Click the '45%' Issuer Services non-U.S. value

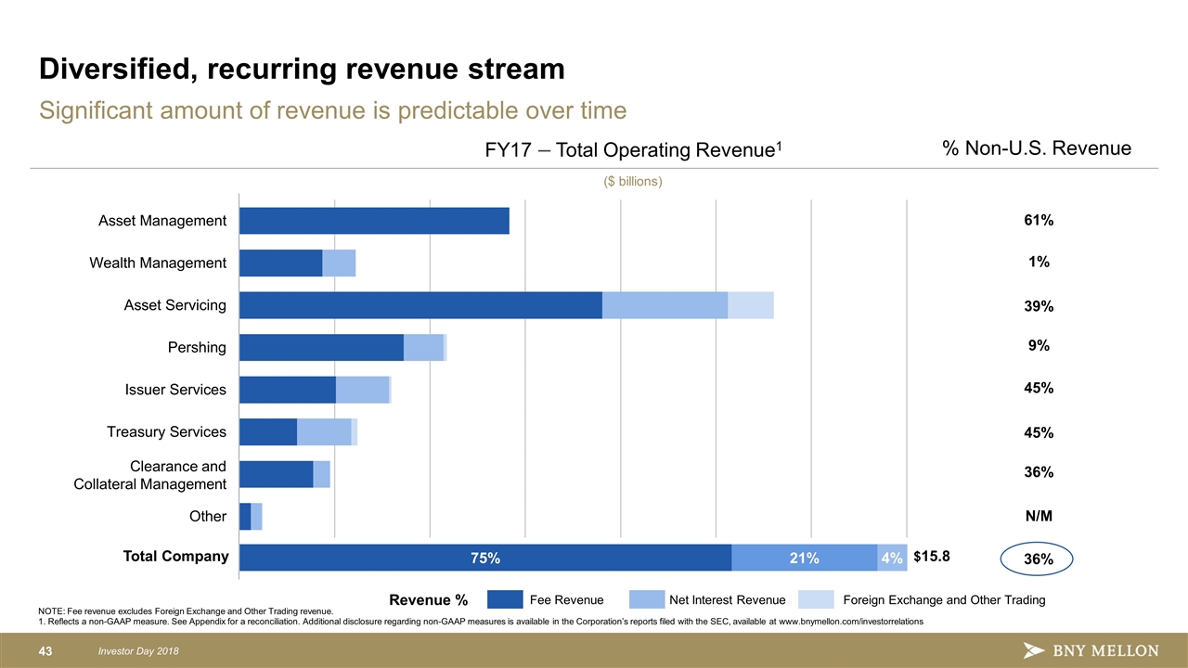point(1039,389)
